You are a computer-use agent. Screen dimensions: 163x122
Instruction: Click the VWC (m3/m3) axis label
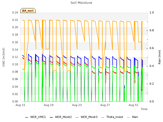click(x=4, y=57)
